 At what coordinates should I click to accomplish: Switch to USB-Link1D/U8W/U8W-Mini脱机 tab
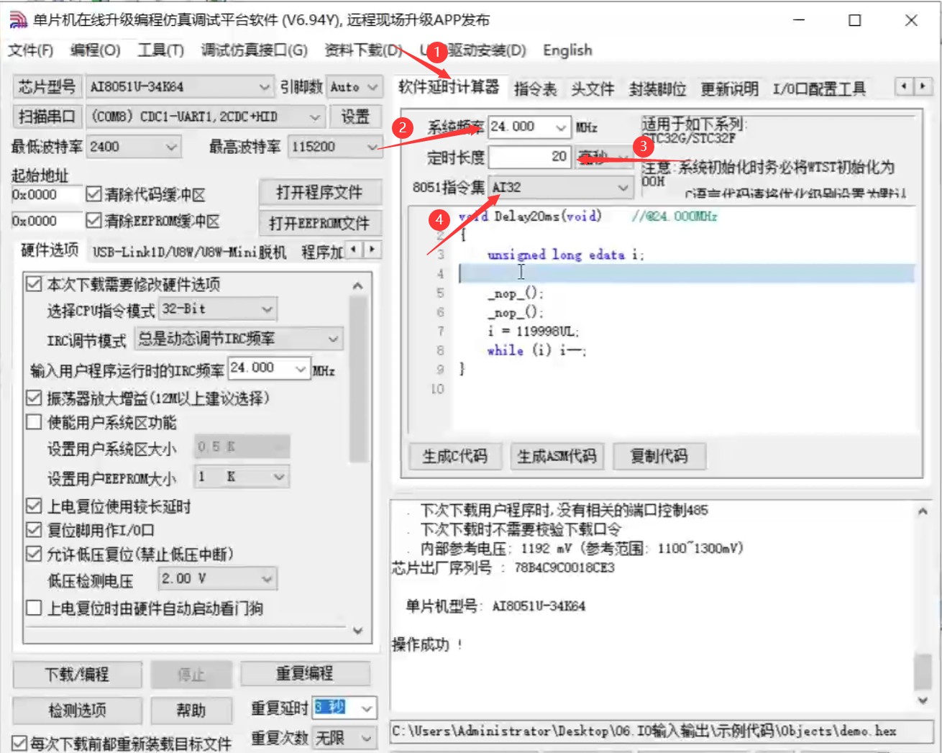pos(189,252)
